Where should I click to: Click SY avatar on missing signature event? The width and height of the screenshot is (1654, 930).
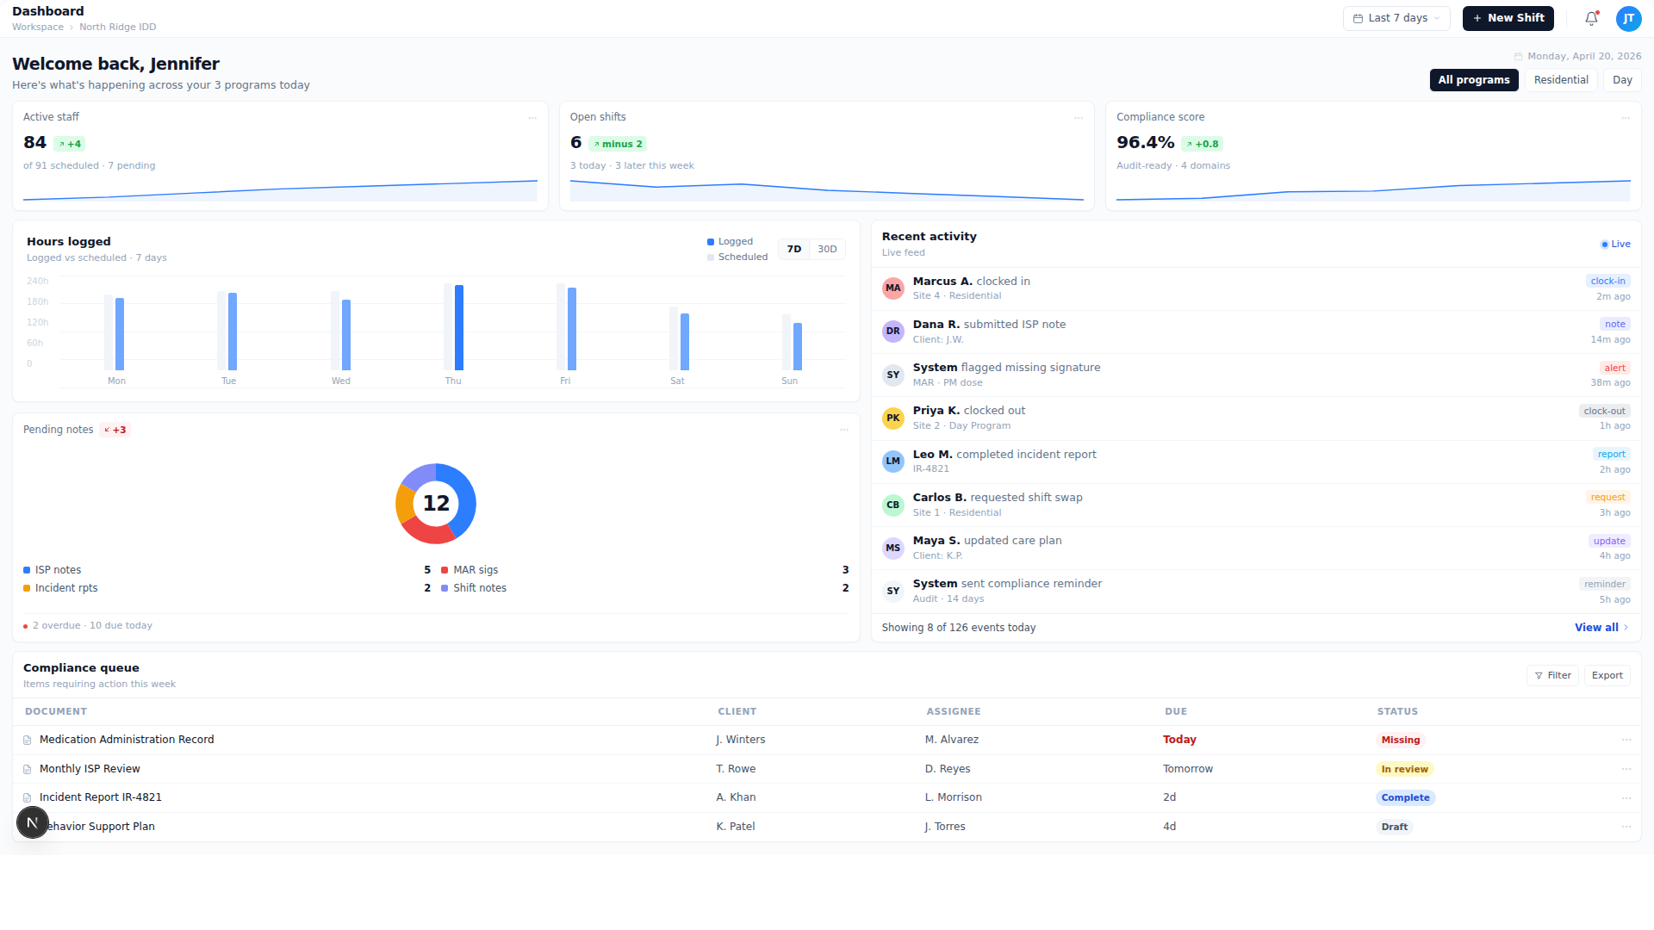[893, 375]
